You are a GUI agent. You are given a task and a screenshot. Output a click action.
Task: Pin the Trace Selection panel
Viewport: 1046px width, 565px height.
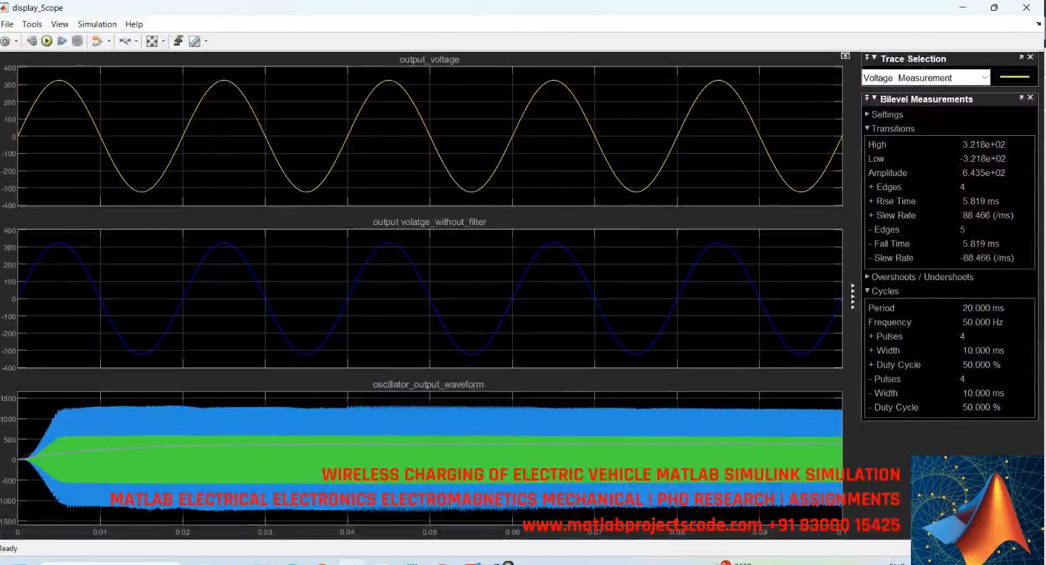[x=867, y=58]
